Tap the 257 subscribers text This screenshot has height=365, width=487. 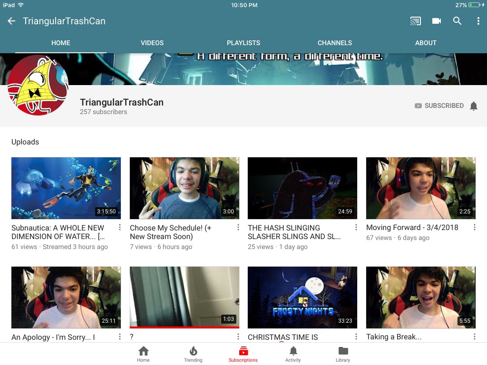[x=103, y=112]
